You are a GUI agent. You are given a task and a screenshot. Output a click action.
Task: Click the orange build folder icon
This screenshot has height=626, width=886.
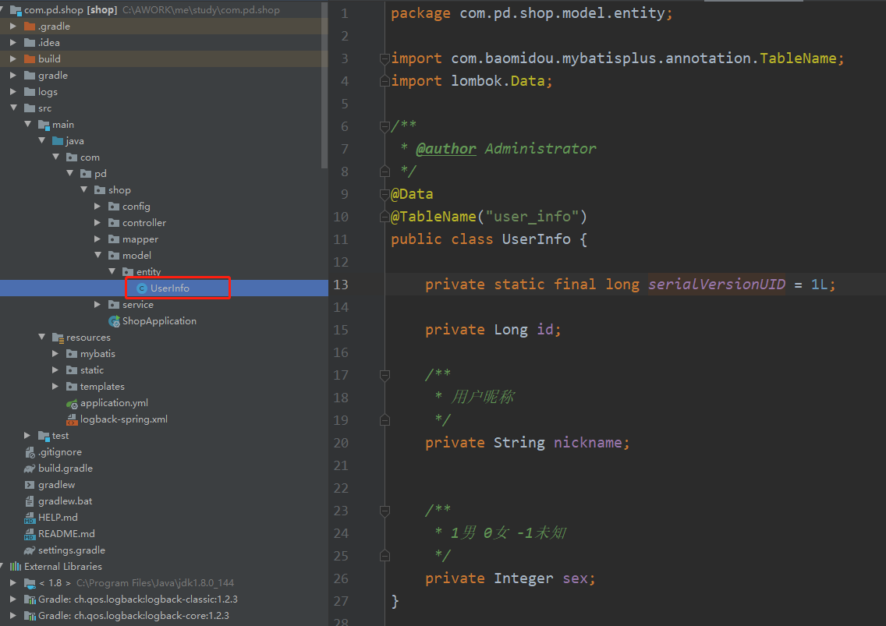click(x=30, y=58)
